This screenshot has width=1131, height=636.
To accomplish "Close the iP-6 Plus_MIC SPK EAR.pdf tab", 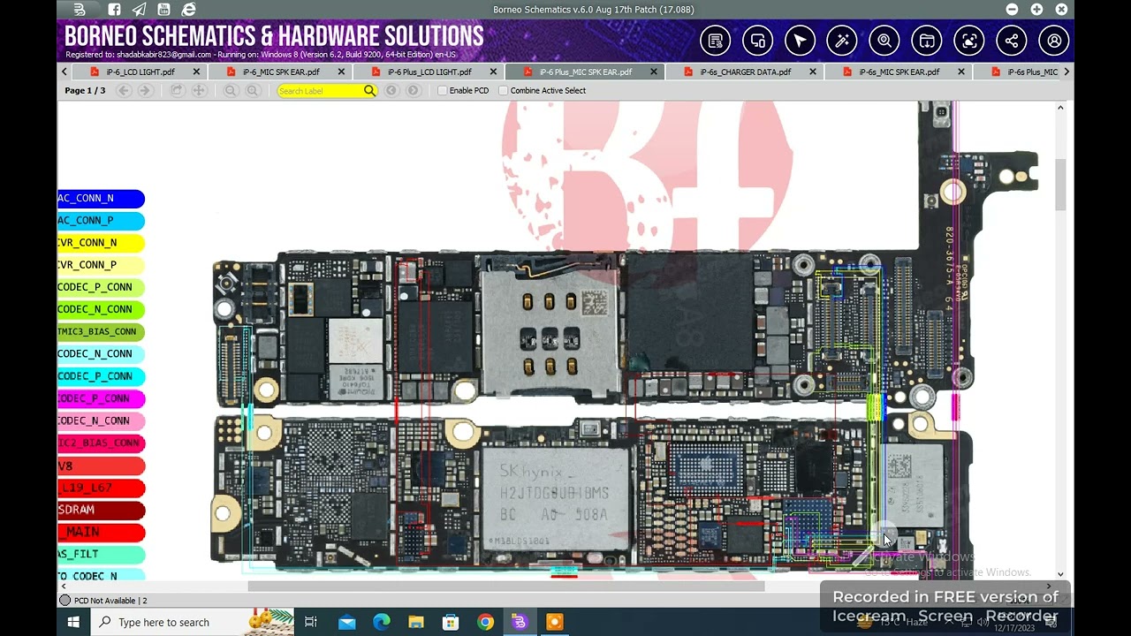I will (654, 72).
